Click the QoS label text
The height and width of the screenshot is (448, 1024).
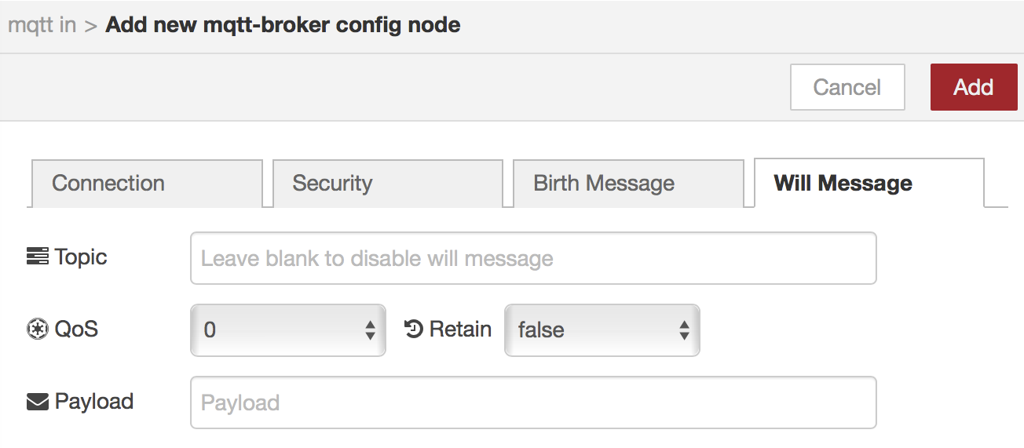pos(76,329)
